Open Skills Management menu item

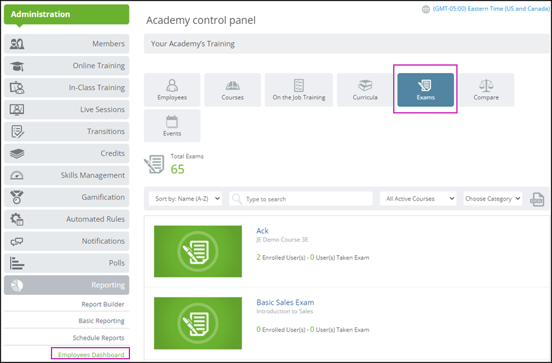pos(66,175)
